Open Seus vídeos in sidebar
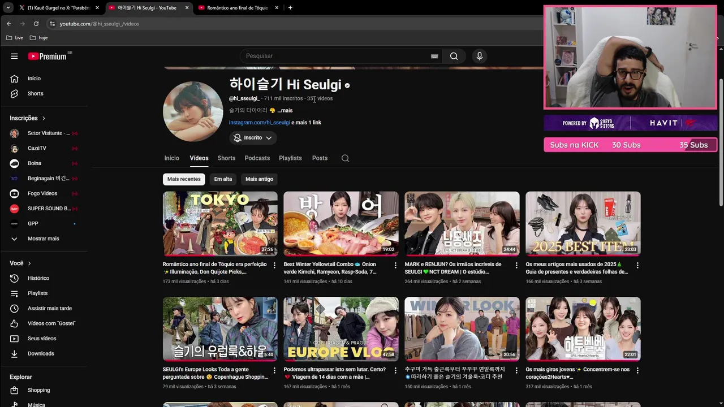724x407 pixels. point(44,339)
